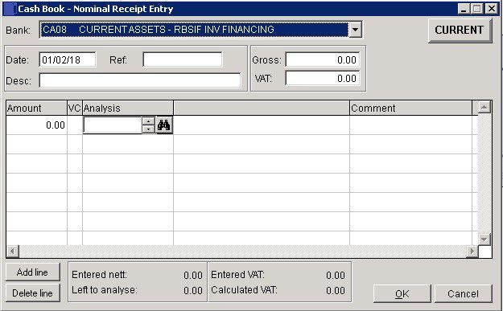This screenshot has height=311, width=503.
Task: Click the Analysis code entry box
Action: coord(113,125)
